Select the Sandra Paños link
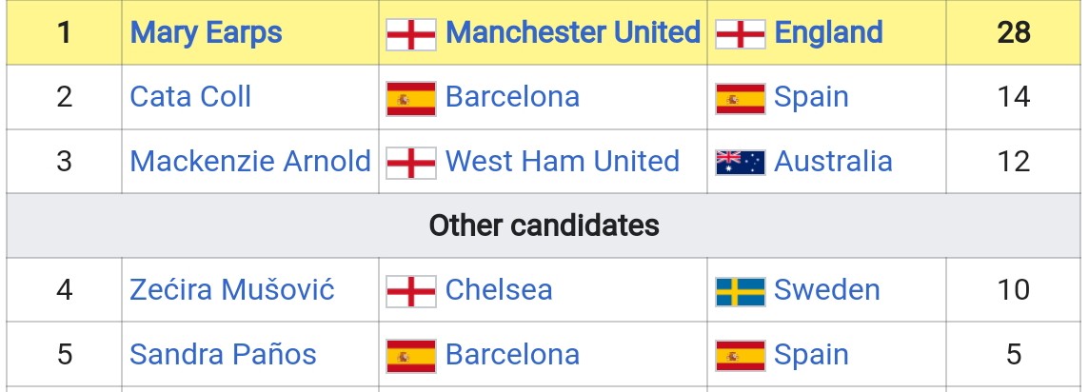Viewport: 1089px width, 392px height. coord(223,355)
